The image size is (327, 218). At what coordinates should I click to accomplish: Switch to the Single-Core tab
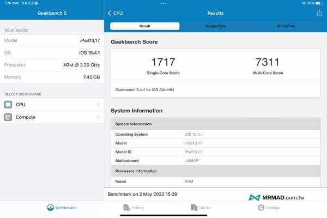pos(215,26)
